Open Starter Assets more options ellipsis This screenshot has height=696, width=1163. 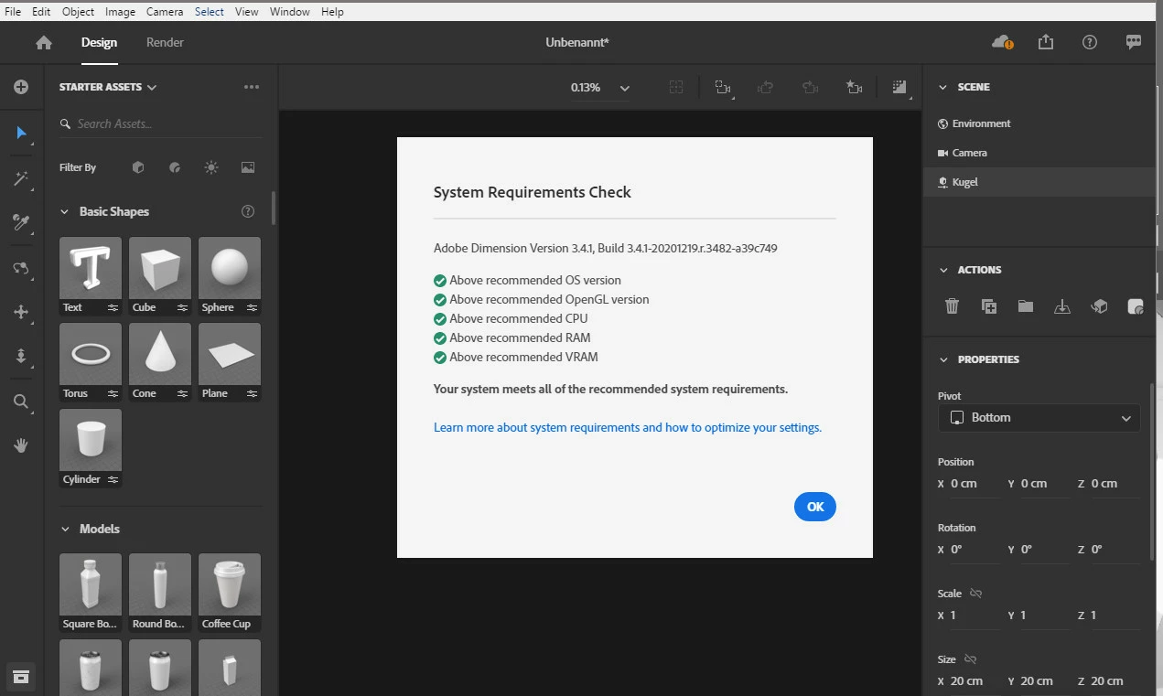252,87
